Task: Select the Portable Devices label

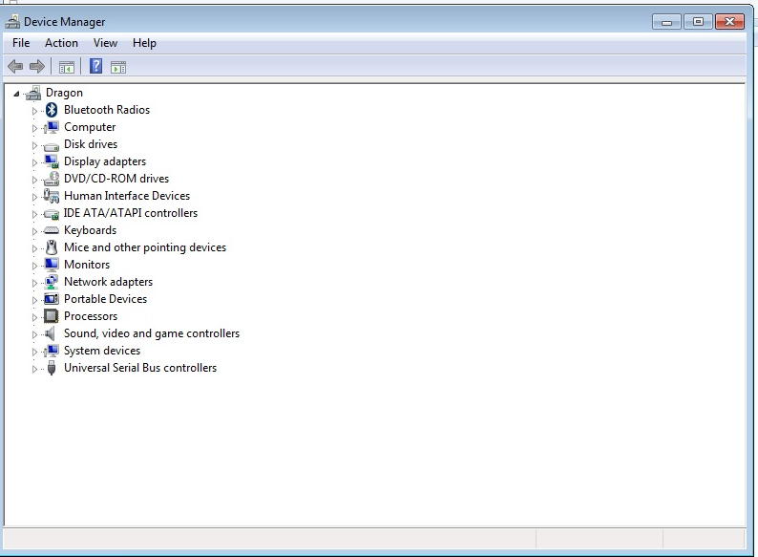Action: [x=105, y=299]
